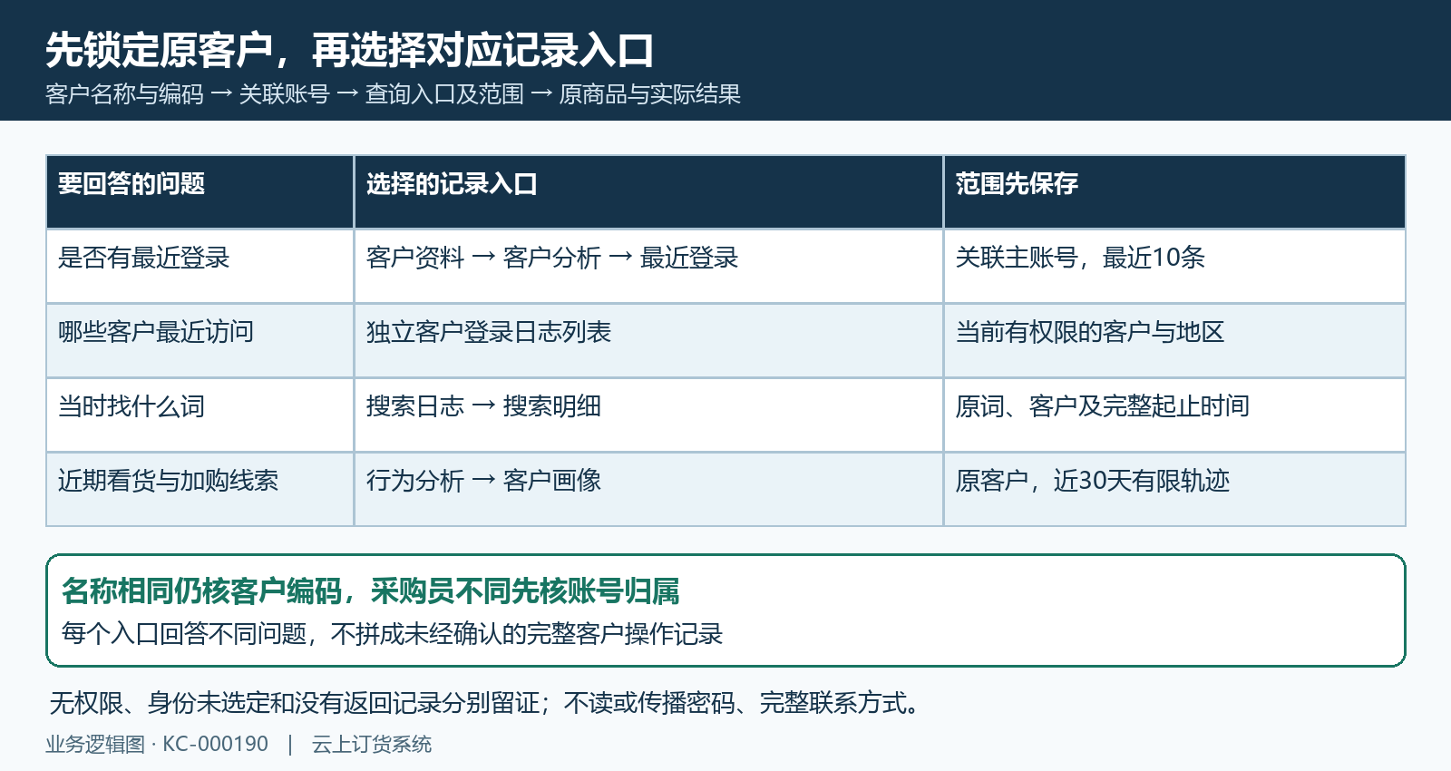Click the subtitle starting with '客户名称与编码'
This screenshot has width=1451, height=771.
[x=393, y=94]
